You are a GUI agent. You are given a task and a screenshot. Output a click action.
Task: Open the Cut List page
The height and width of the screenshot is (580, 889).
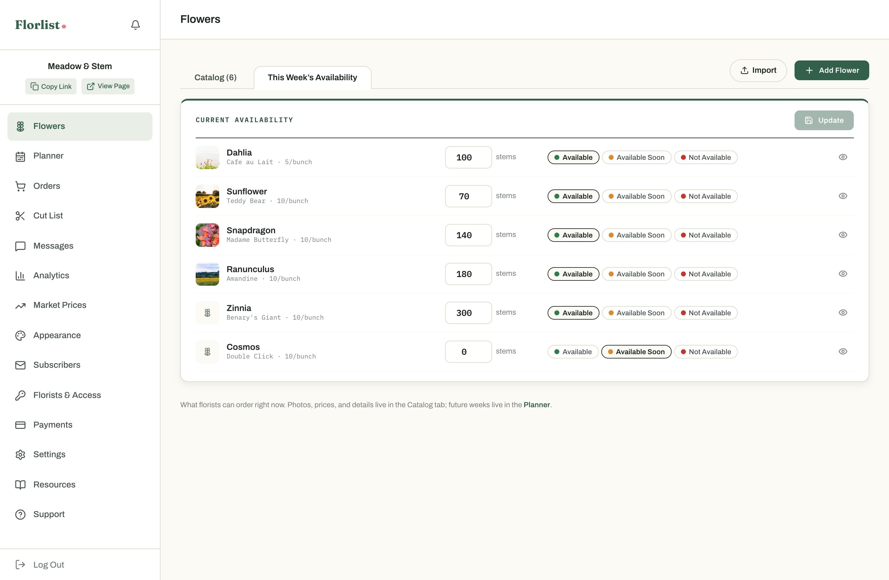click(80, 216)
